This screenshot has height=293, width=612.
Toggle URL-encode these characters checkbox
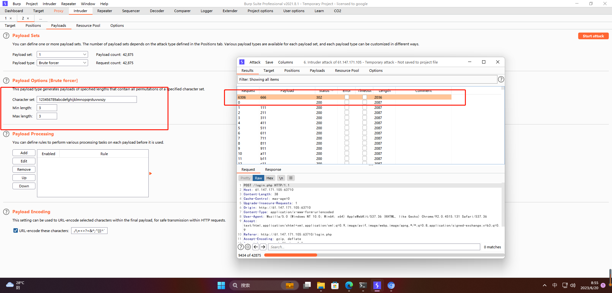pyautogui.click(x=16, y=230)
